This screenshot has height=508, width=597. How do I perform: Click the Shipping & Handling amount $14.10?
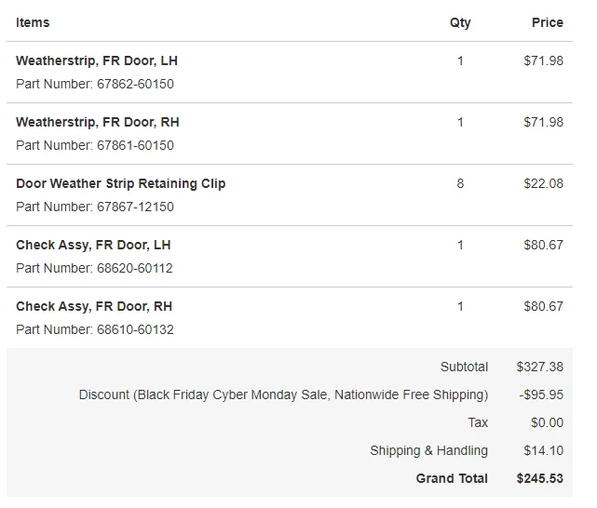click(543, 450)
